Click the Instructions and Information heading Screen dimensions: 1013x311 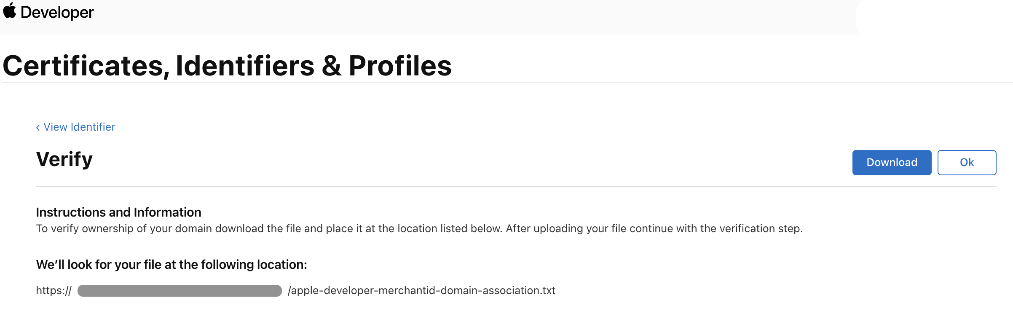point(118,212)
